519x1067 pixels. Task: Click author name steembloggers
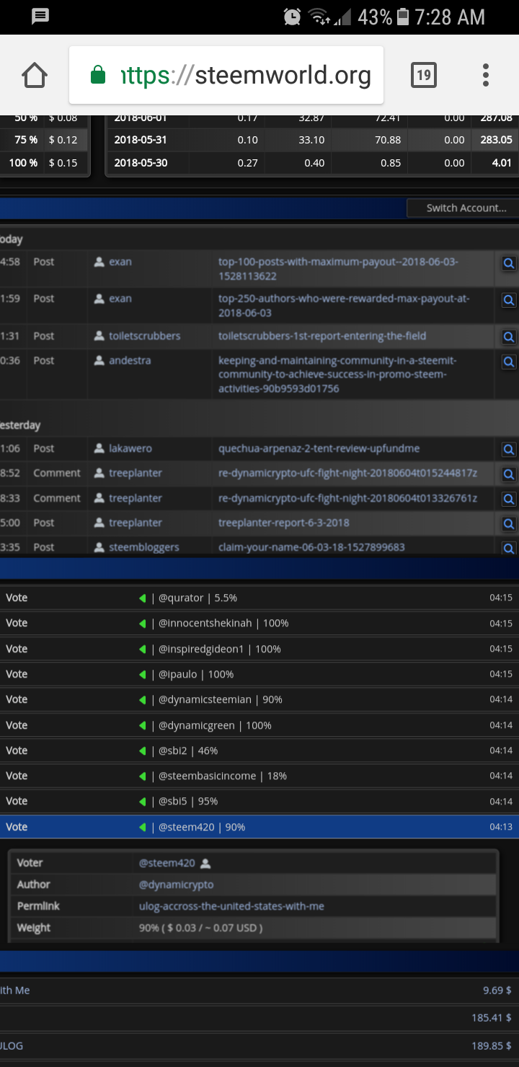click(x=144, y=547)
